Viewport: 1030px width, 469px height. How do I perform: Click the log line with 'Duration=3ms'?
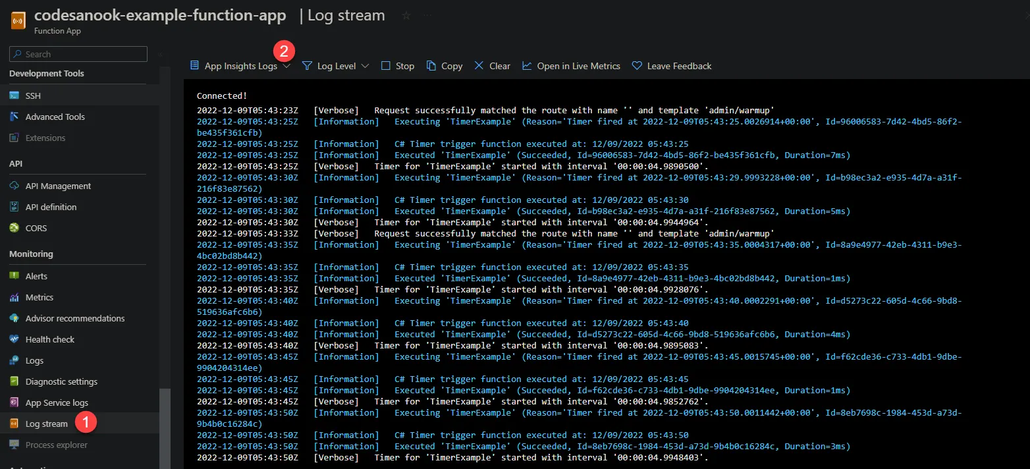[524, 447]
